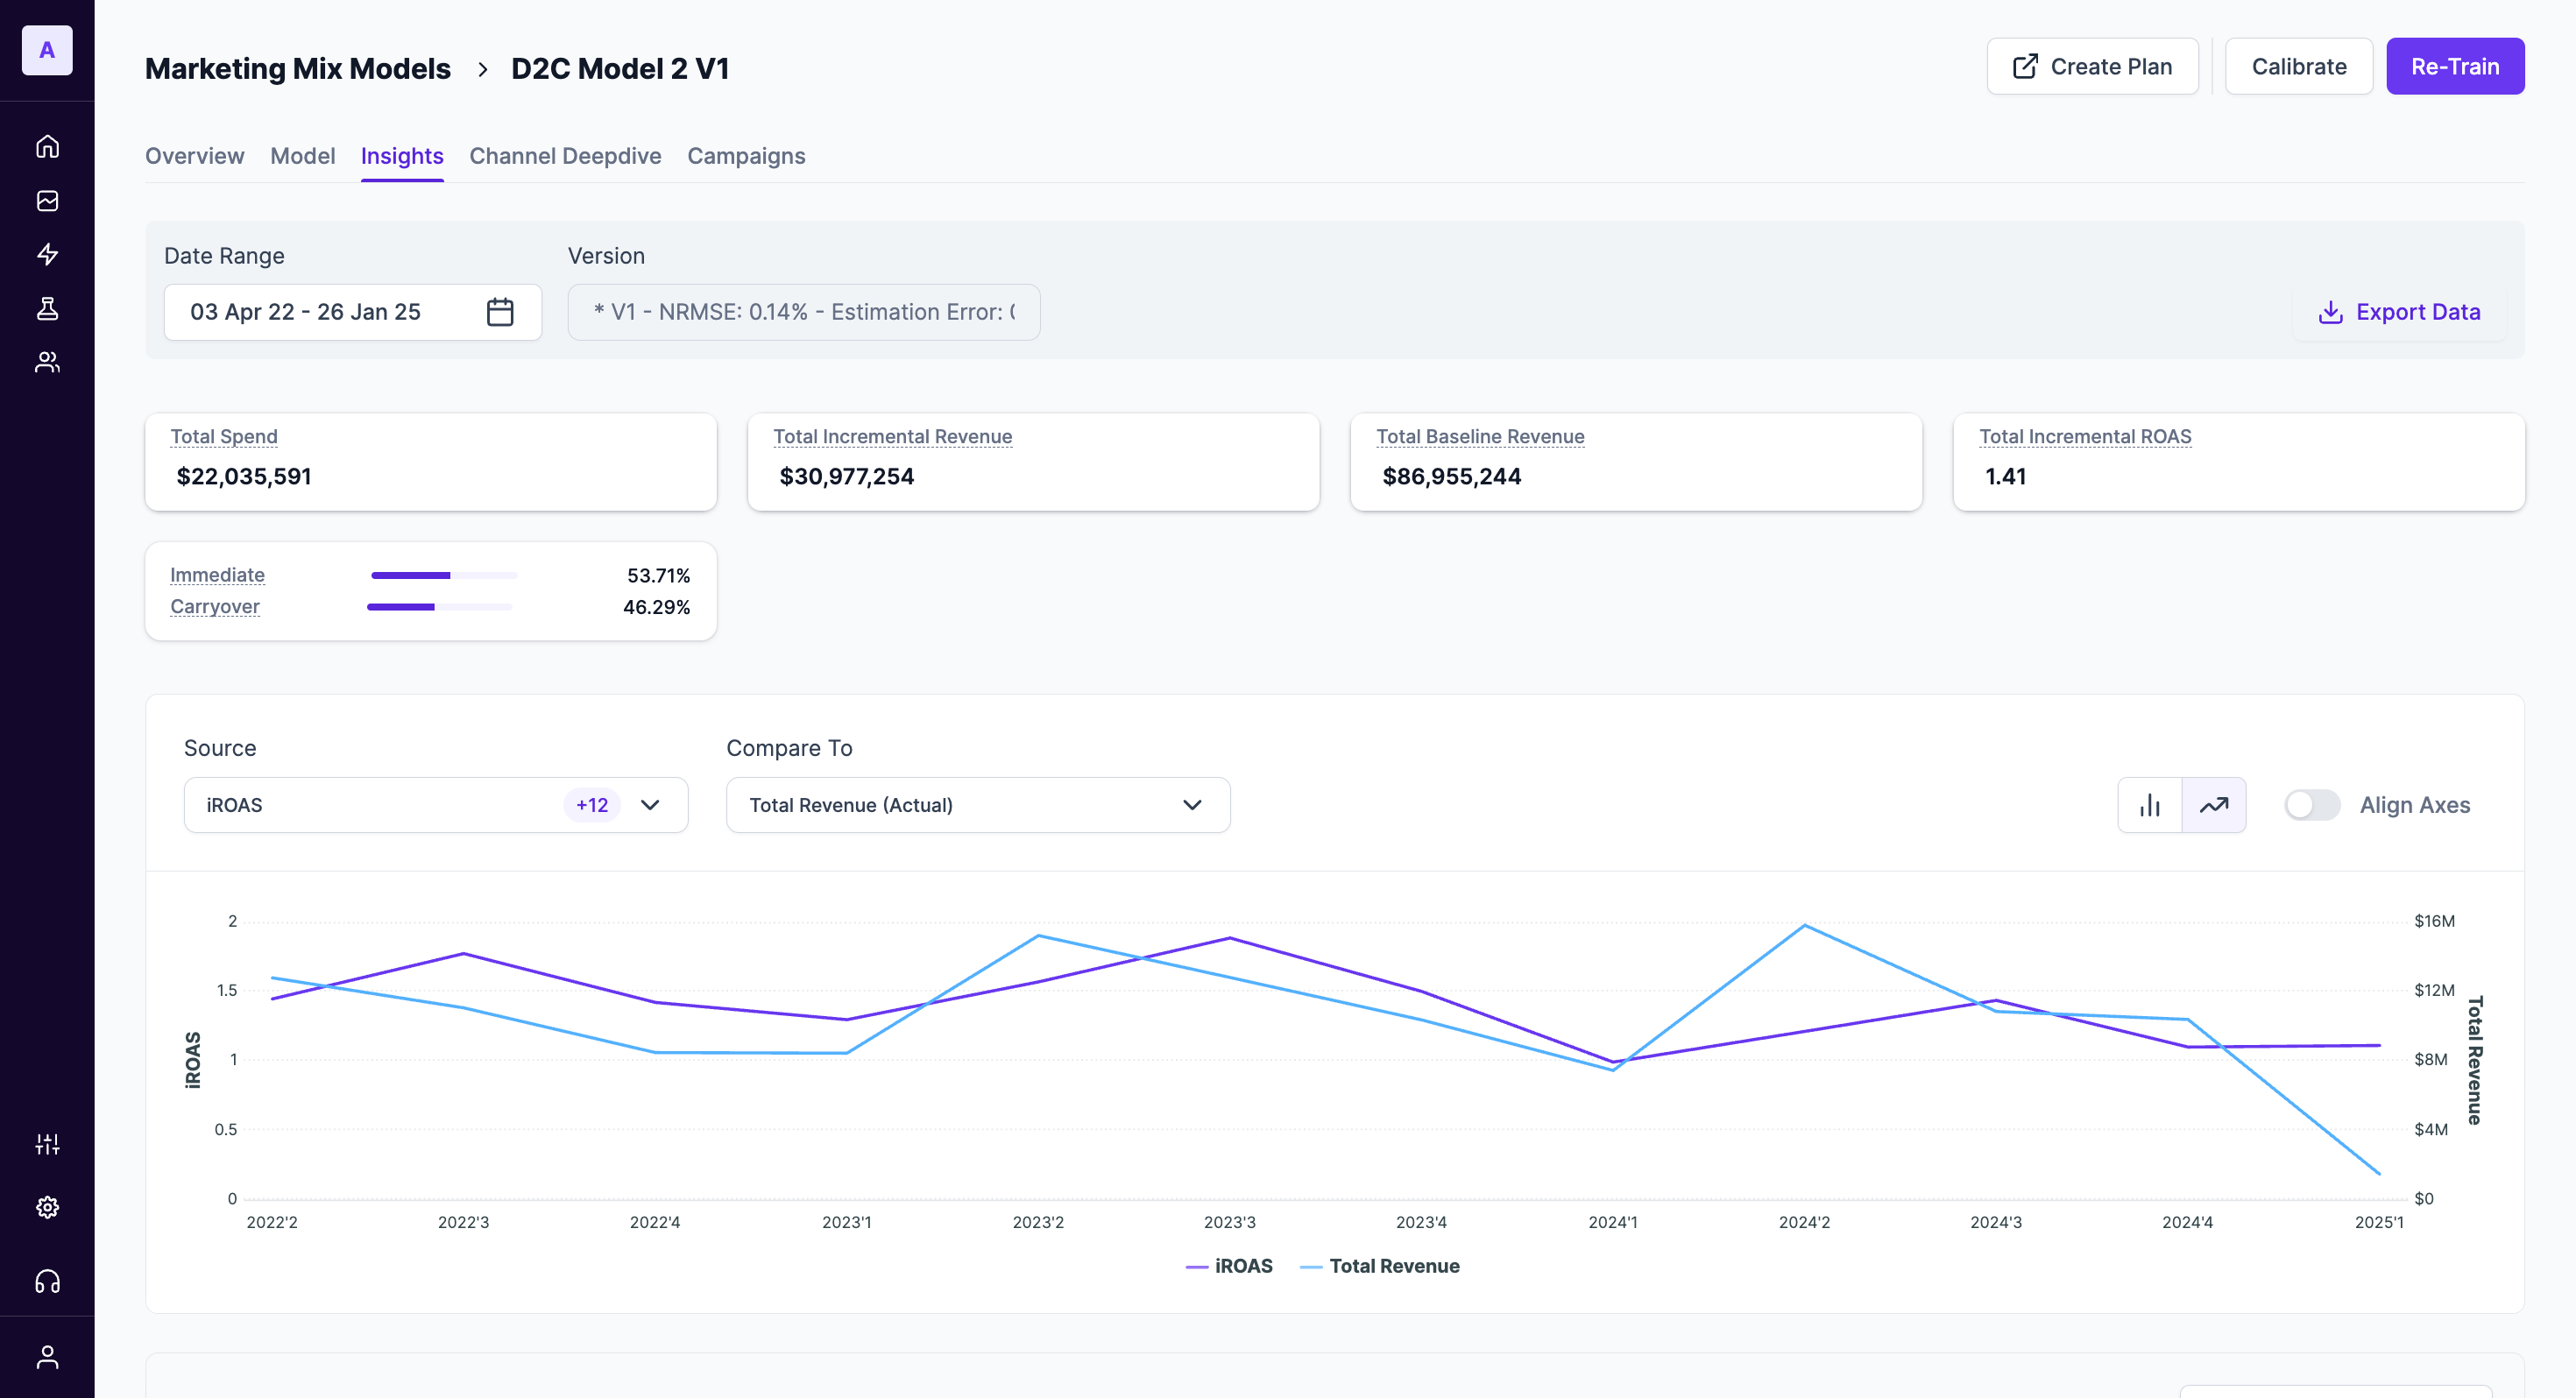Open the lightning bolt sidebar icon
The height and width of the screenshot is (1398, 2576).
click(47, 254)
